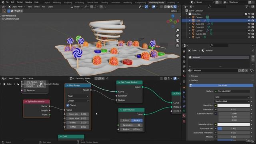Open the Float data type dropdown
This screenshot has height=144, width=256.
point(78,96)
